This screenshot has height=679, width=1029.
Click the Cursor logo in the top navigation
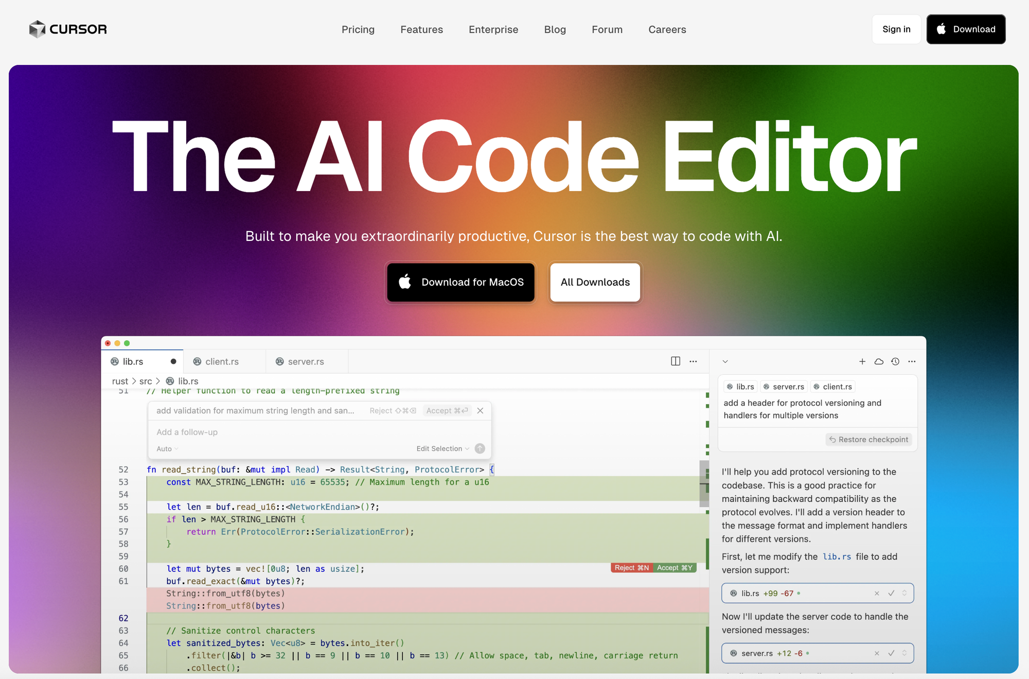67,29
